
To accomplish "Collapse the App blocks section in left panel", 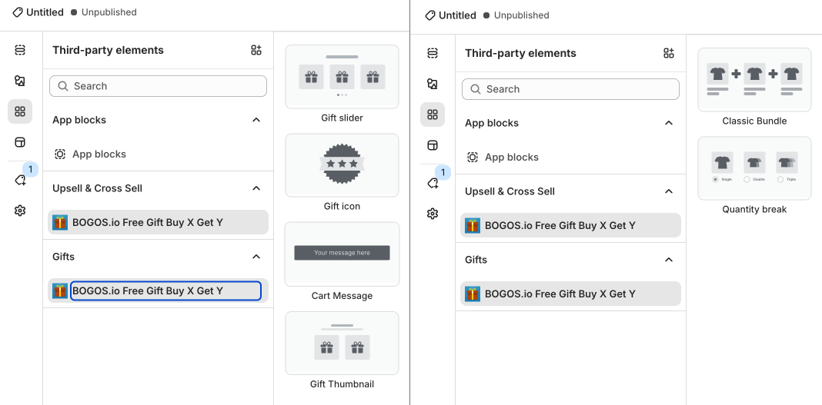I will coord(256,120).
